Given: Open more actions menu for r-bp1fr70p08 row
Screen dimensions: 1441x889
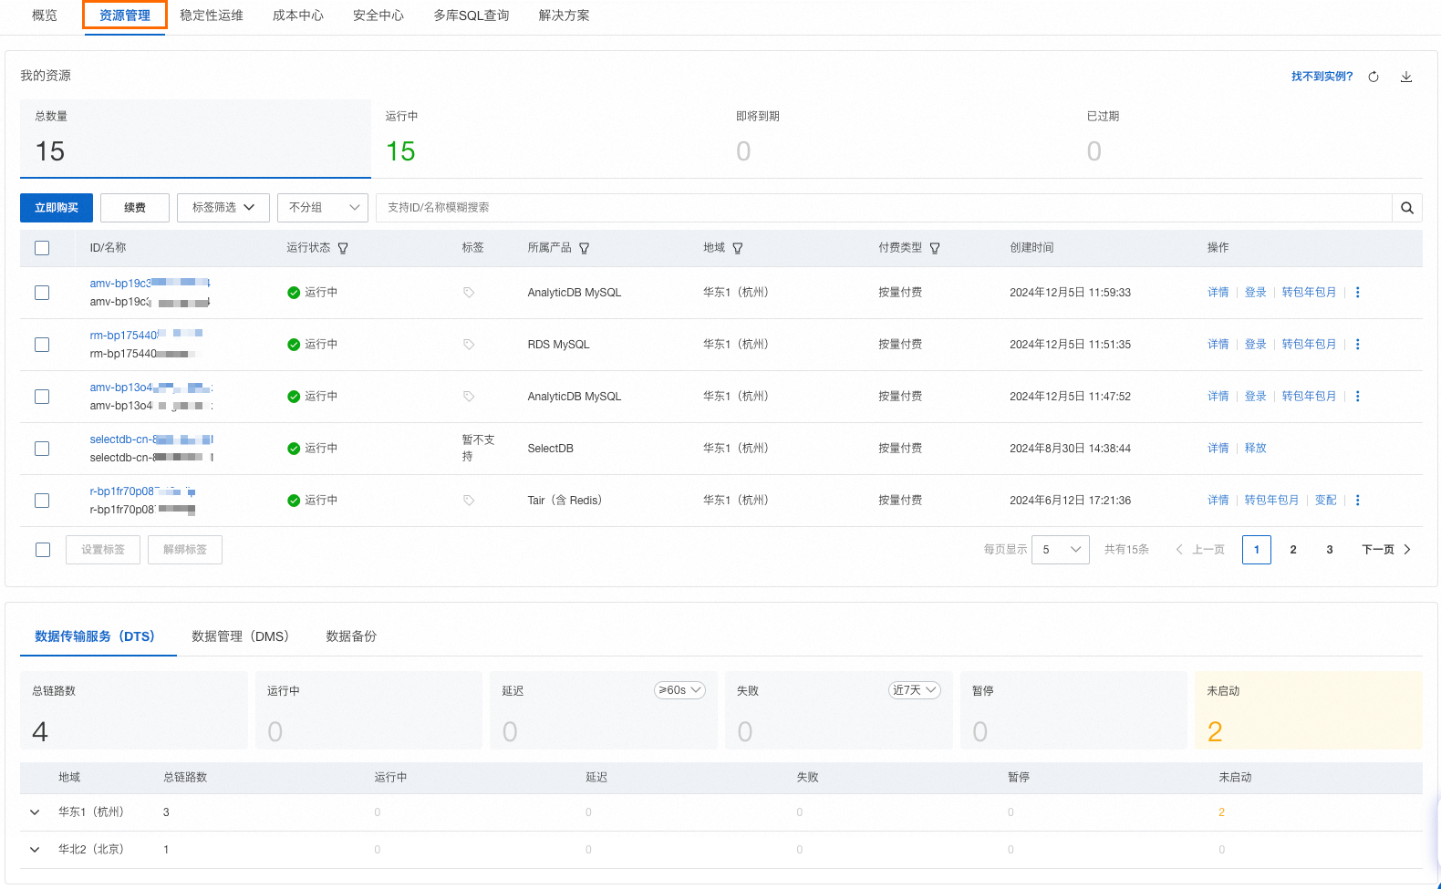Looking at the screenshot, I should point(1358,501).
